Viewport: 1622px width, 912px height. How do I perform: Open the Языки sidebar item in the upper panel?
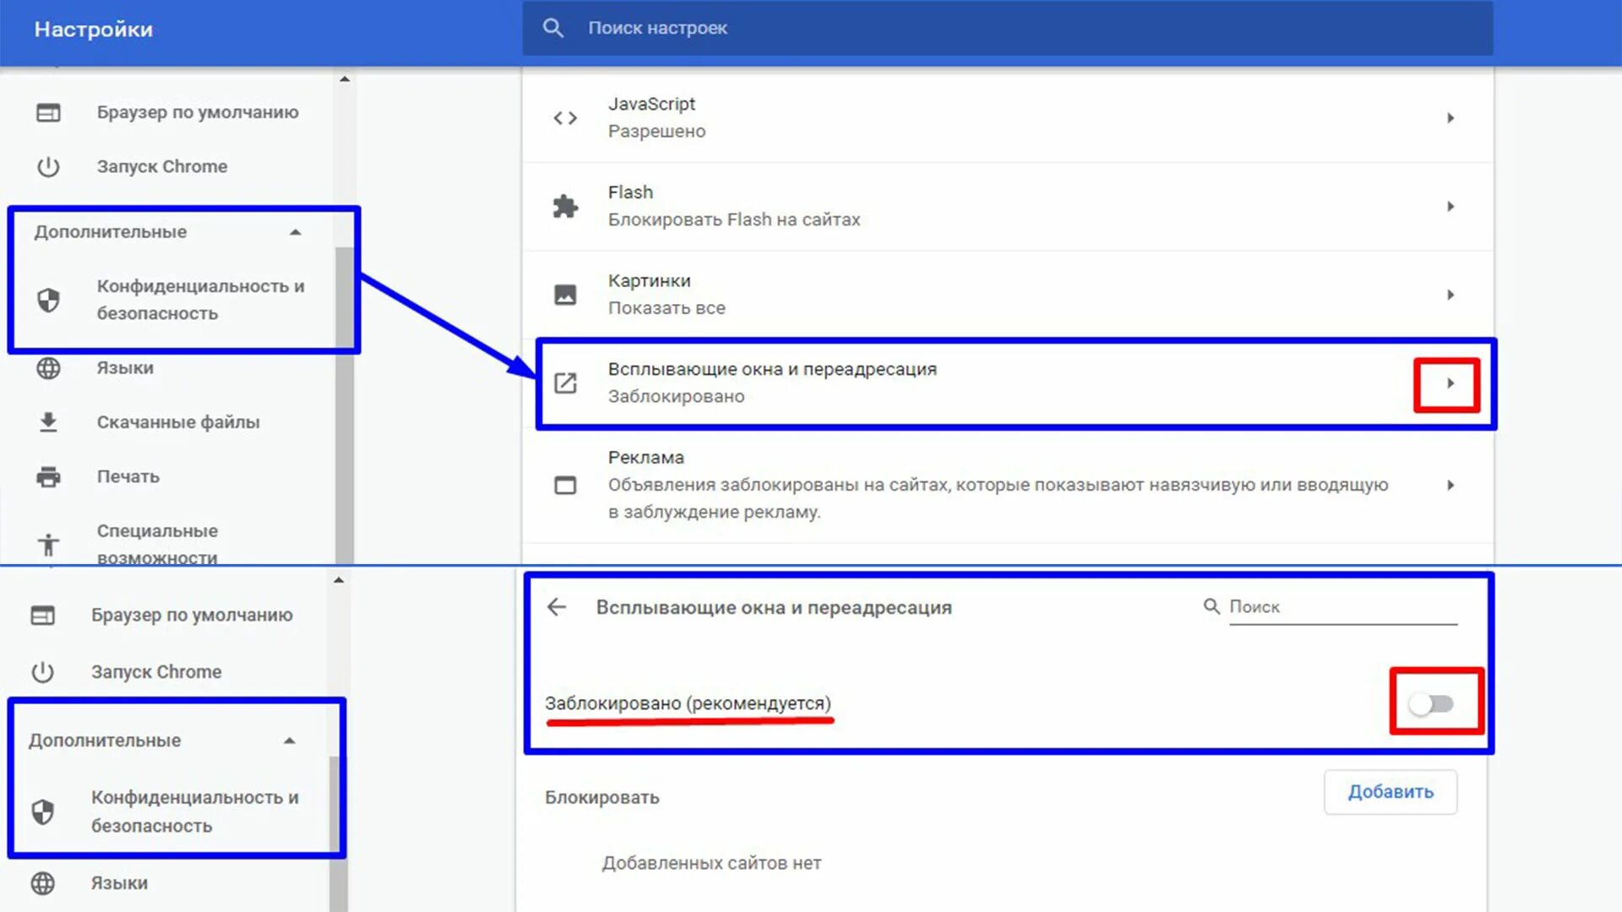pyautogui.click(x=125, y=368)
